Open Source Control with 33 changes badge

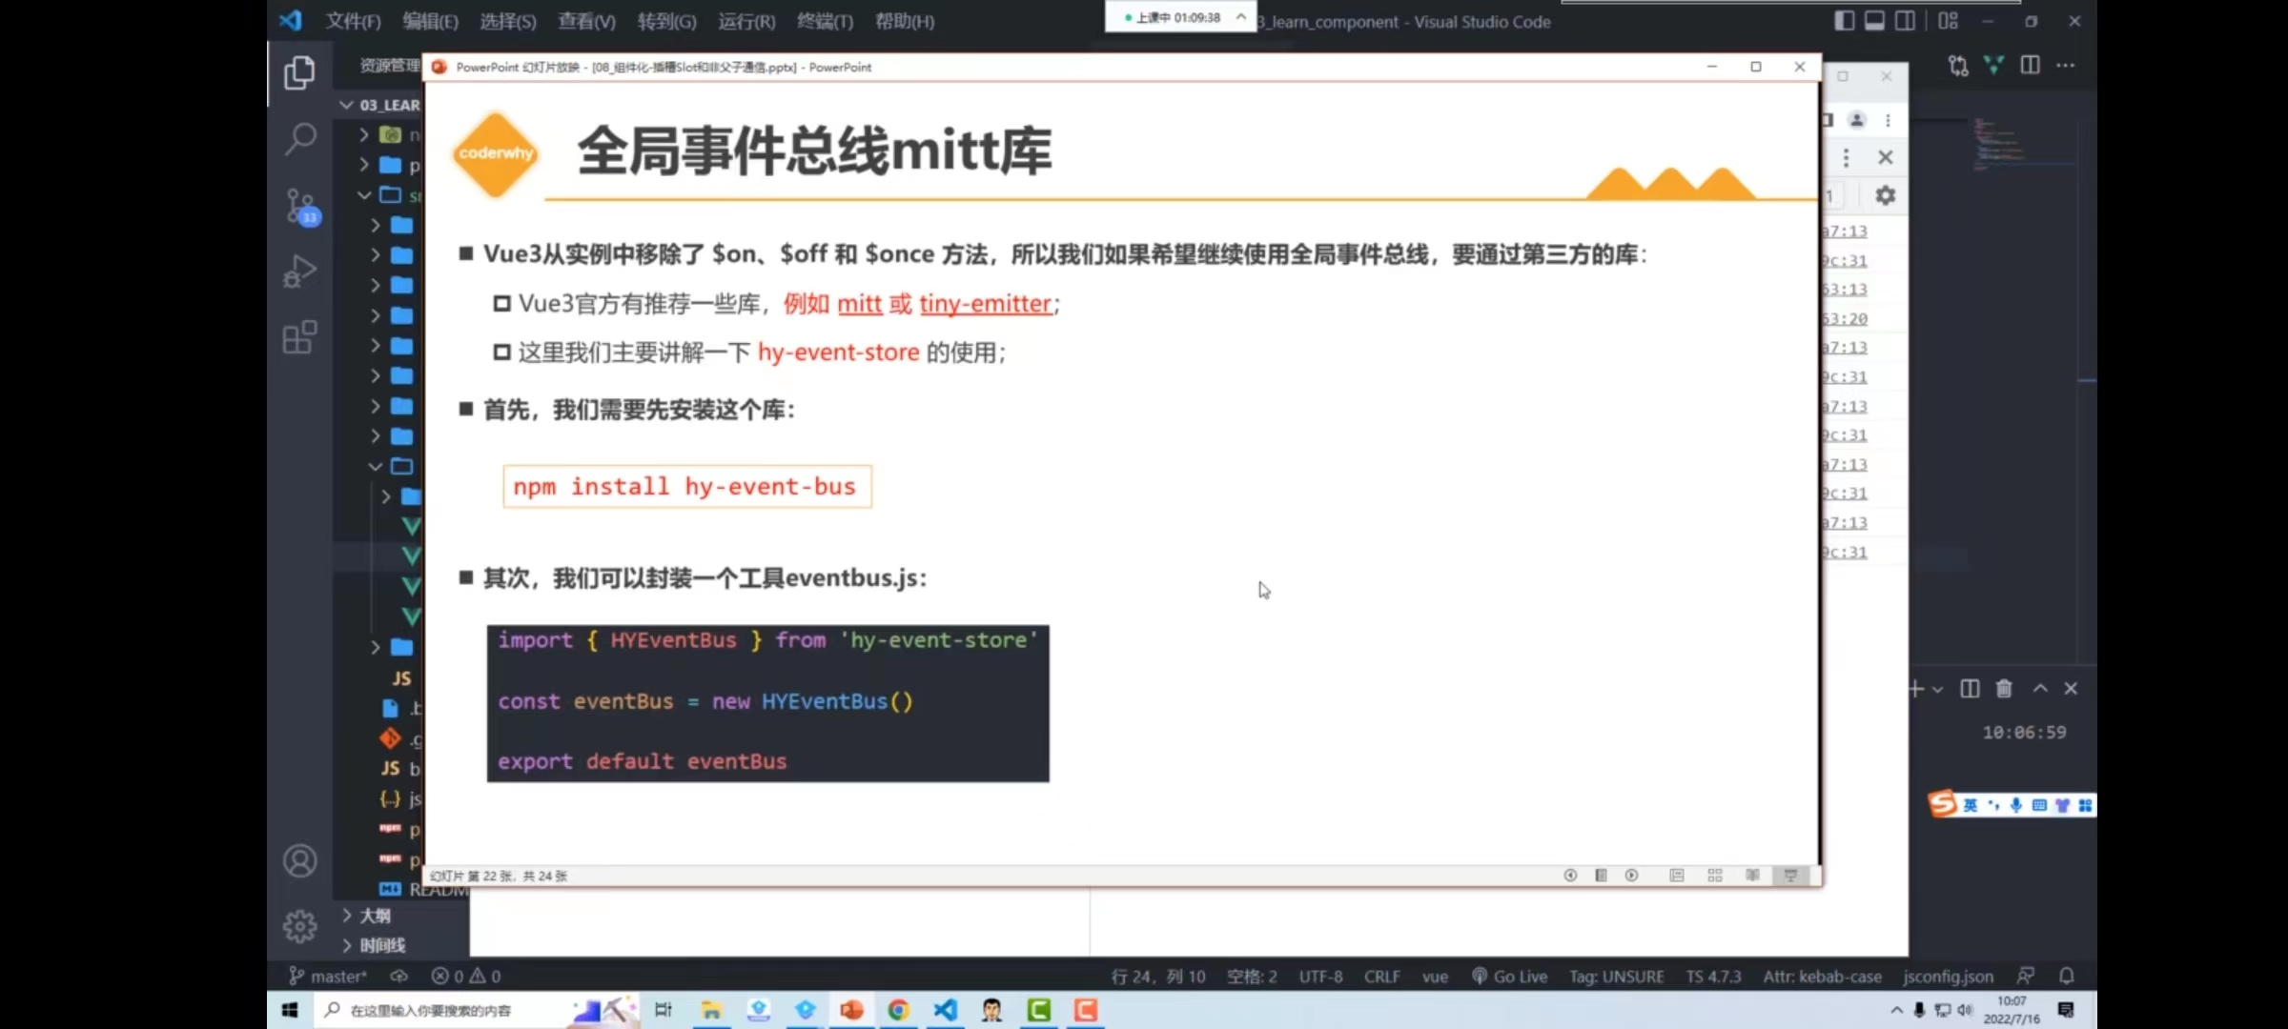click(301, 206)
